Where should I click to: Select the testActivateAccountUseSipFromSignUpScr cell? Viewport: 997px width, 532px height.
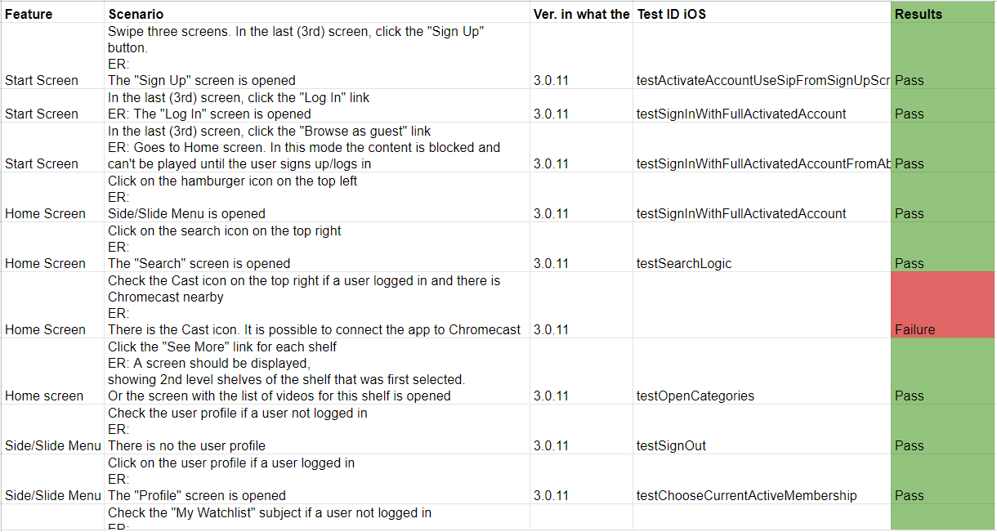click(x=762, y=56)
